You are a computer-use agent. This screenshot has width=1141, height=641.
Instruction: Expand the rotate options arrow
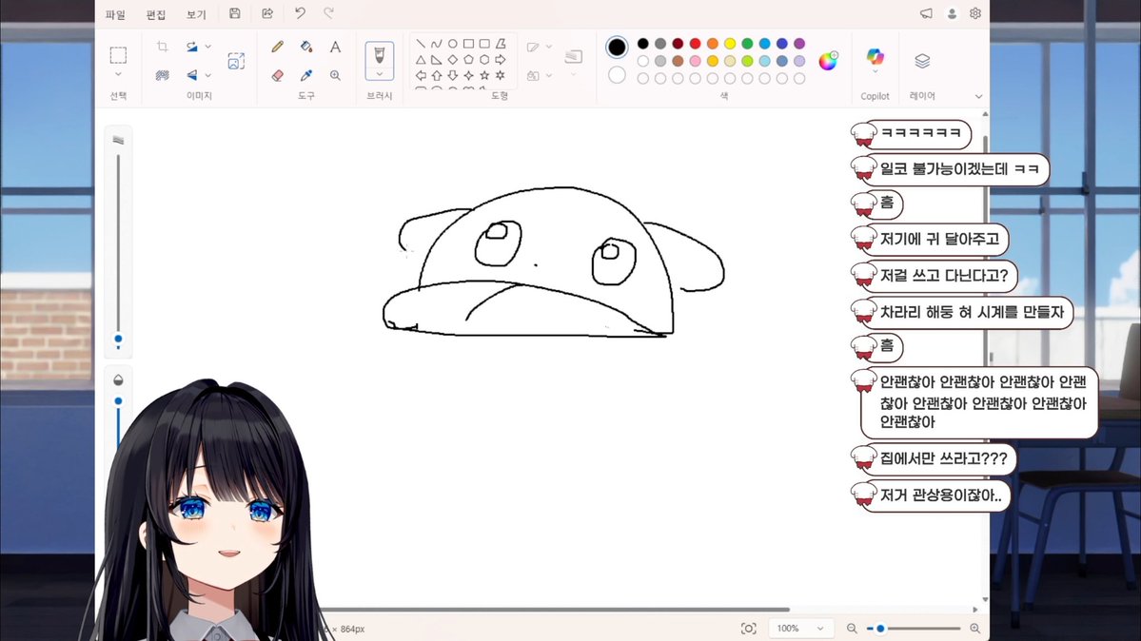pos(208,47)
